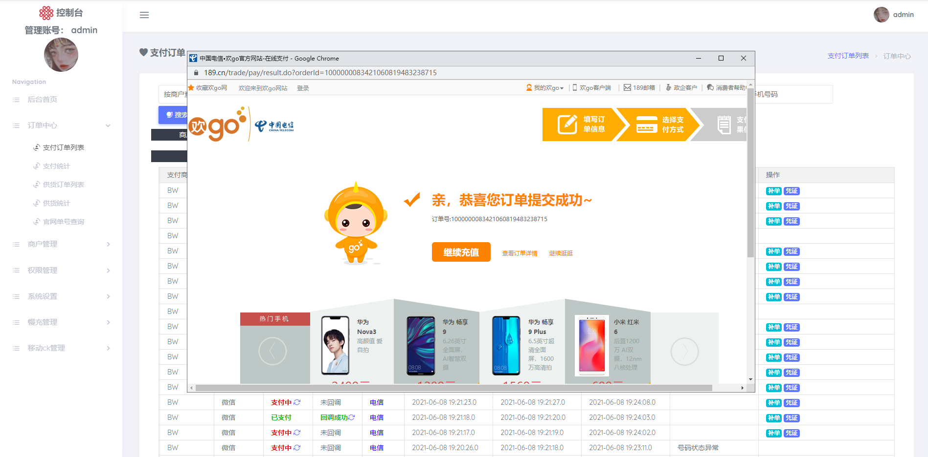Open 官网单号查询 submenu item
928x457 pixels.
click(x=64, y=222)
